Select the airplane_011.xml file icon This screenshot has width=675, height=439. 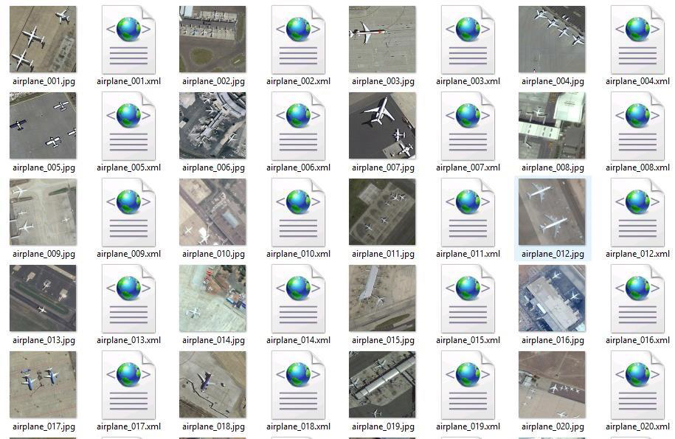click(x=468, y=212)
